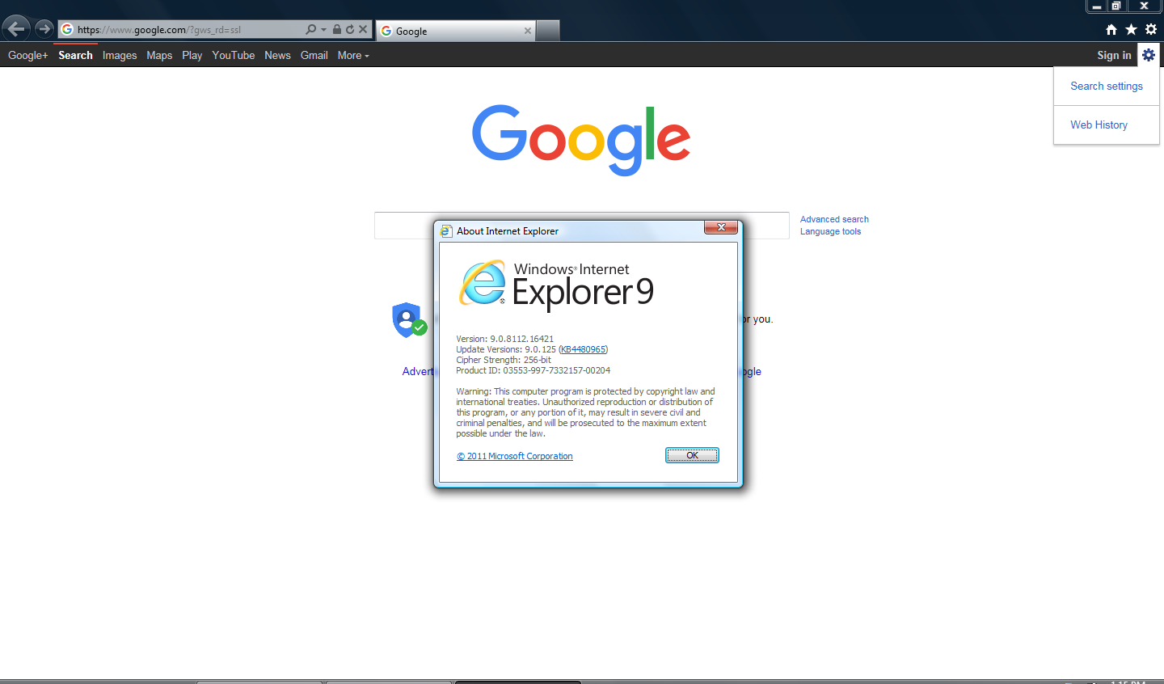This screenshot has height=684, width=1164.
Task: Open Maps in the Google bar
Action: coord(159,55)
